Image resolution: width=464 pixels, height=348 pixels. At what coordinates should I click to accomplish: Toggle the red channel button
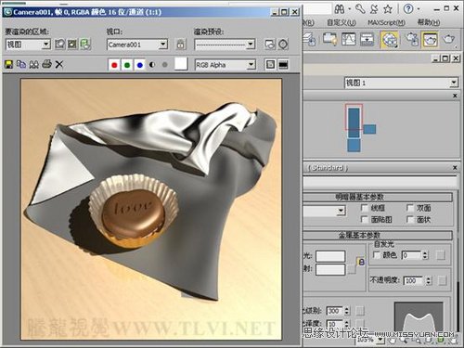(114, 65)
